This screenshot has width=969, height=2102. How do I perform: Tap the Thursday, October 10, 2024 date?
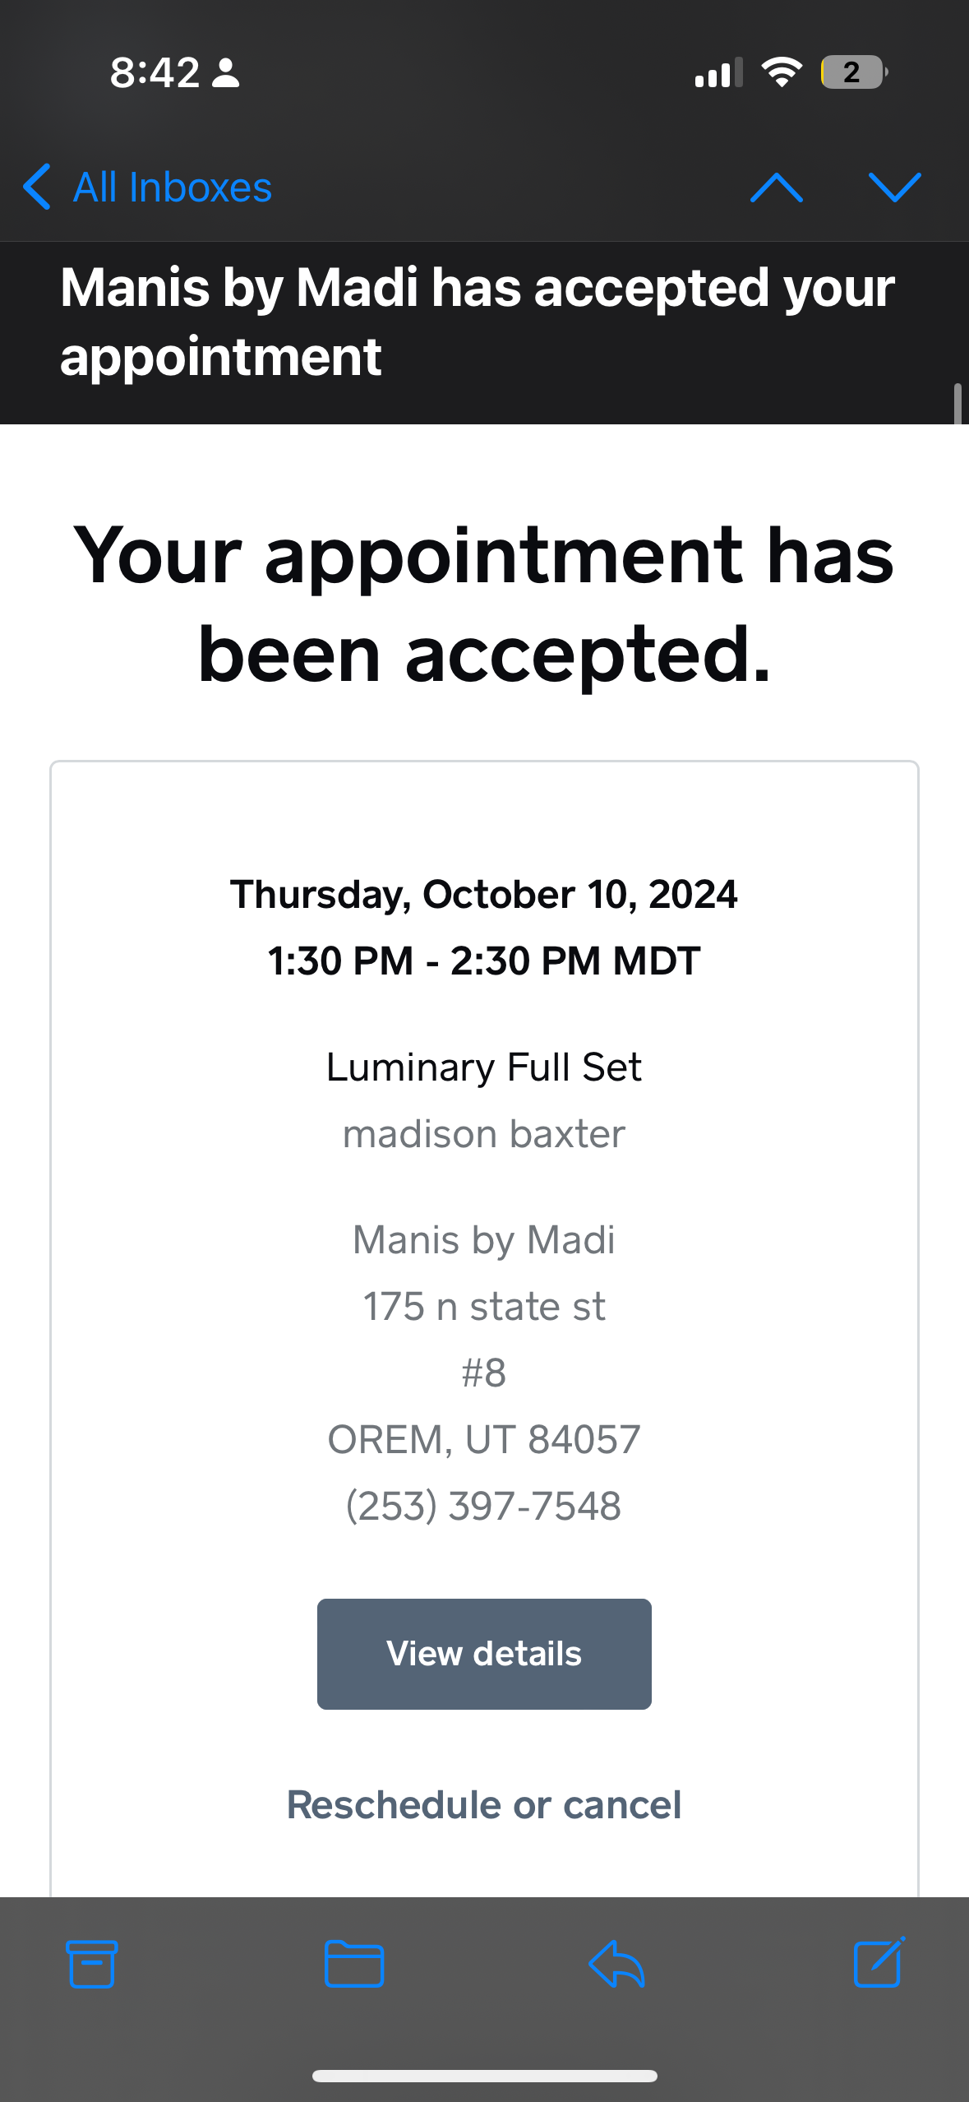[484, 894]
